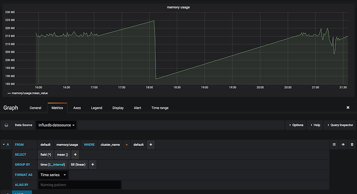The width and height of the screenshot is (357, 194).
Task: Change the equals operator in WHERE
Action: click(x=126, y=145)
